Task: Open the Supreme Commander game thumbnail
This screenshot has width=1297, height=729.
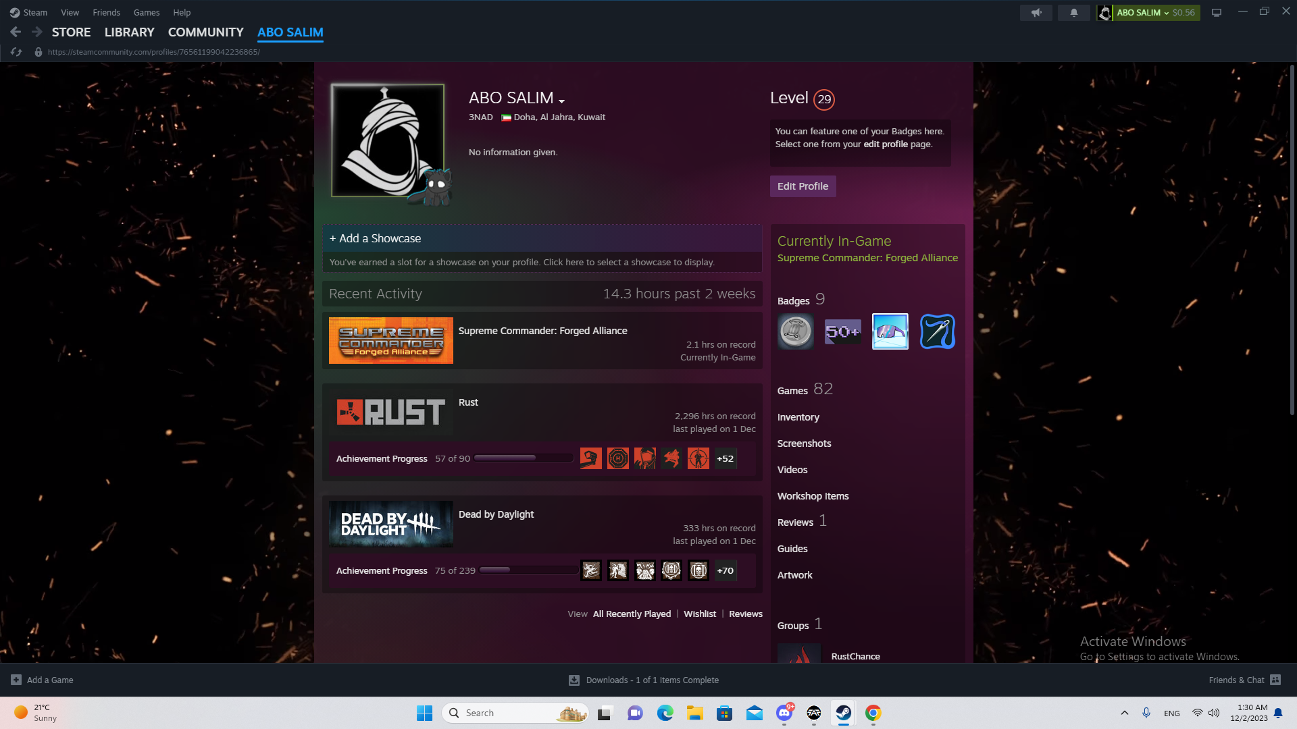Action: (391, 340)
